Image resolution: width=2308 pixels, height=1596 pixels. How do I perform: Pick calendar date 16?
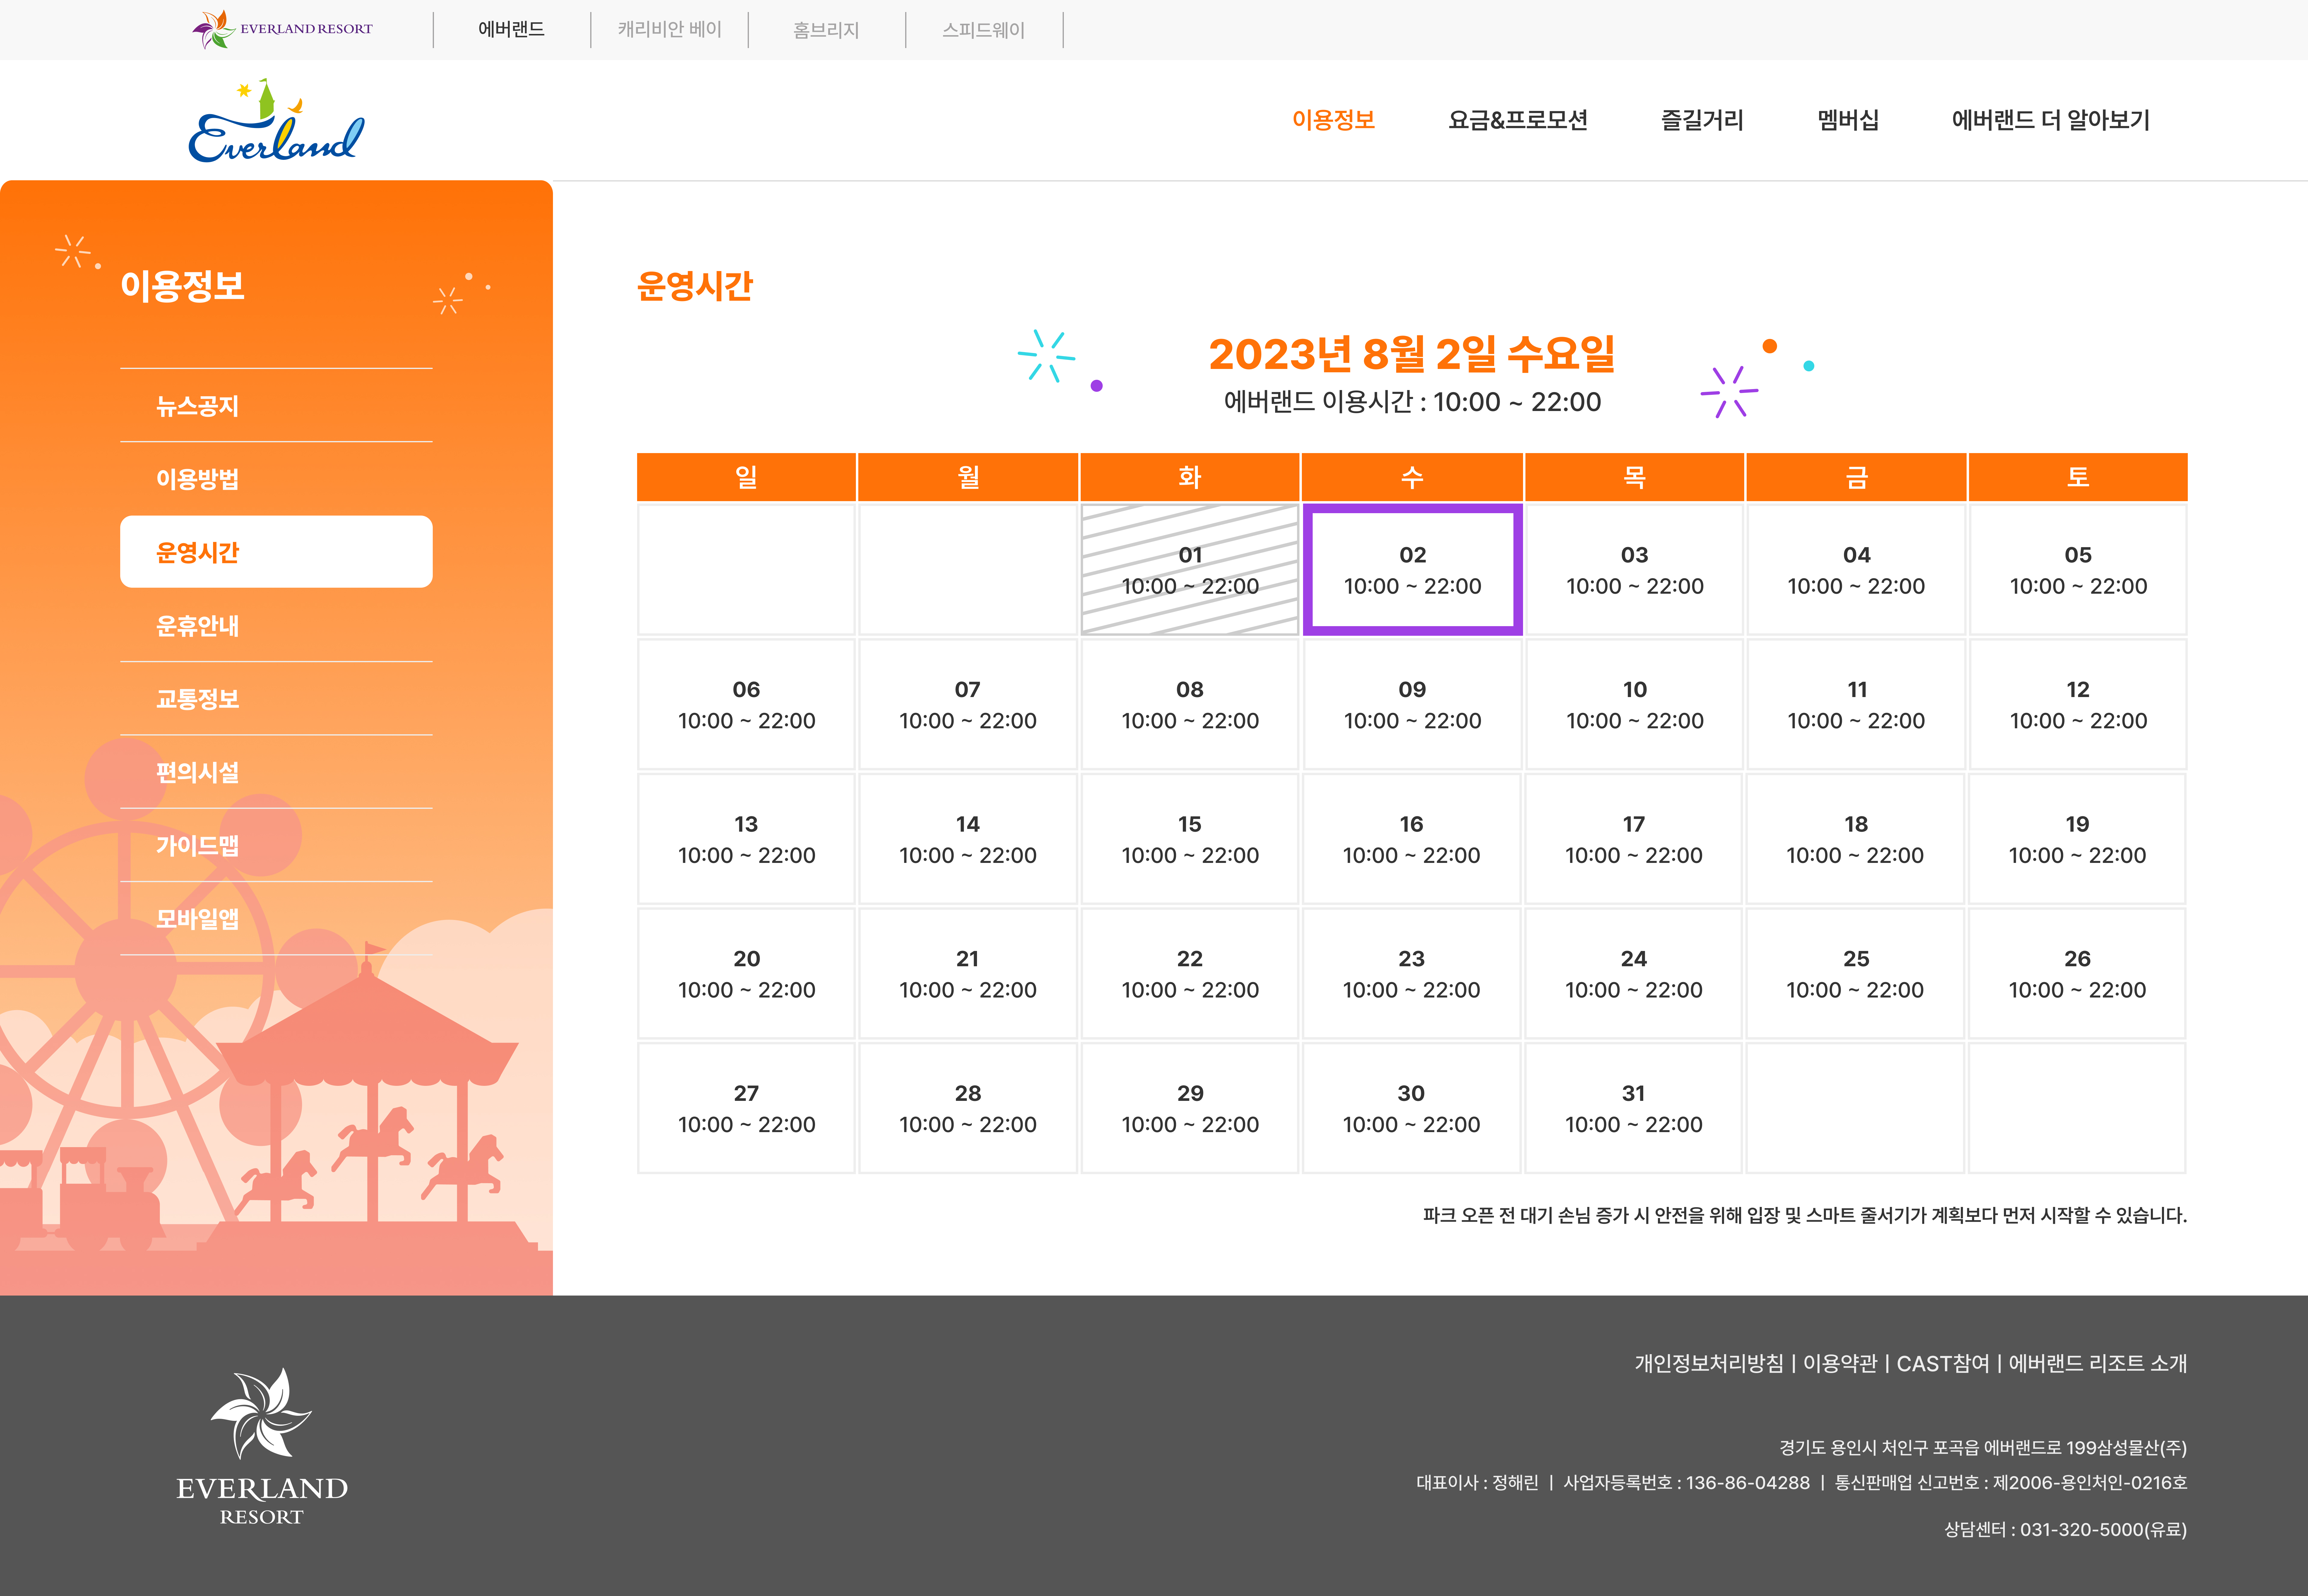click(x=1412, y=839)
